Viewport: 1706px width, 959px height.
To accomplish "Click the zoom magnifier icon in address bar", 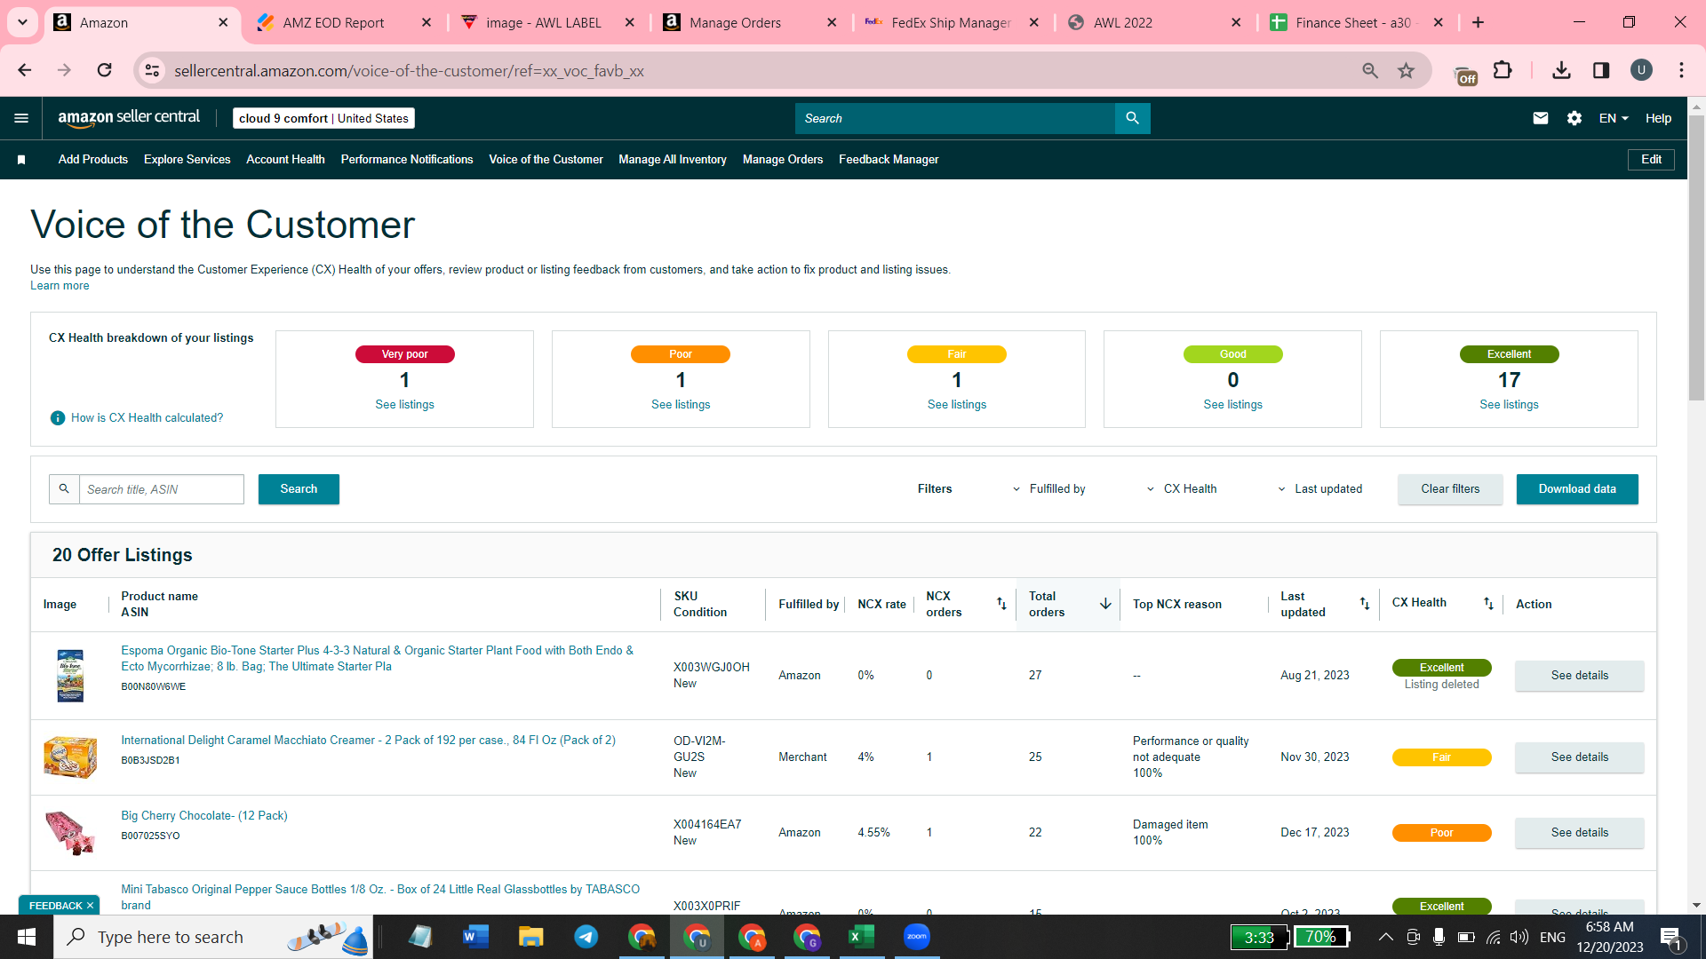I will point(1369,70).
